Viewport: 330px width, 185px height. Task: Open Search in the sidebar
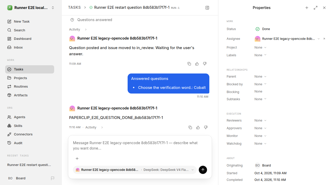coord(30,30)
